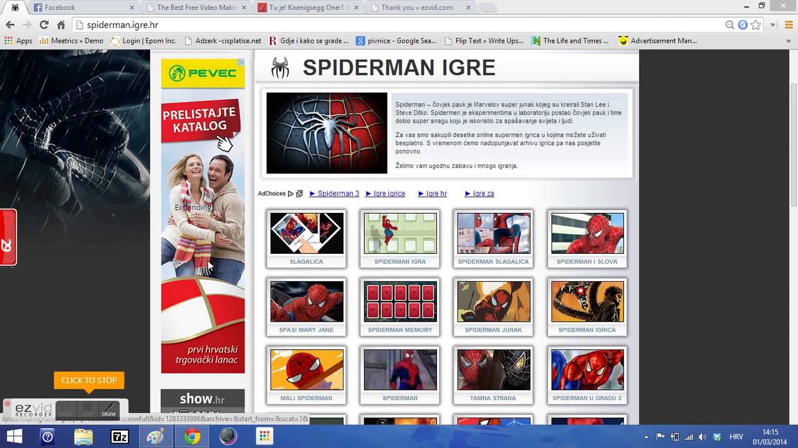Screen dimensions: 798x448
Task: Click the volume speaker tray icon
Action: (x=703, y=437)
